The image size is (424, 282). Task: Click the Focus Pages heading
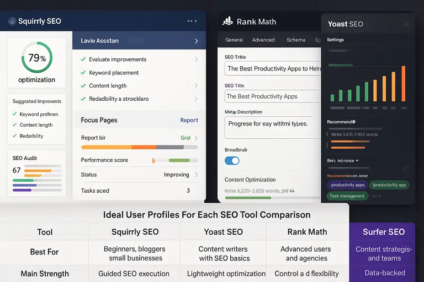coord(99,120)
